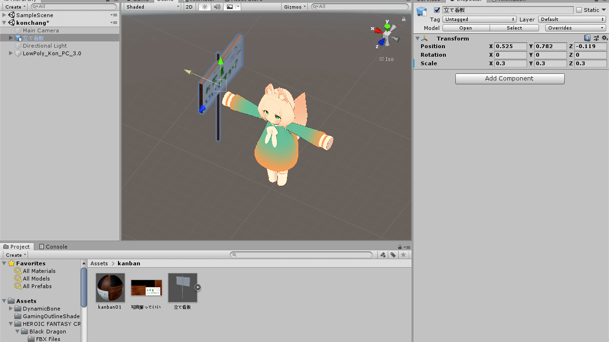Click the favorites star filter icon
This screenshot has height=342, width=609.
click(x=403, y=255)
